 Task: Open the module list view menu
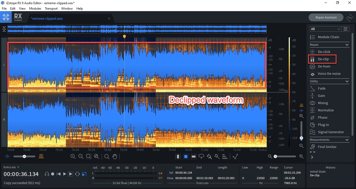tap(346, 29)
